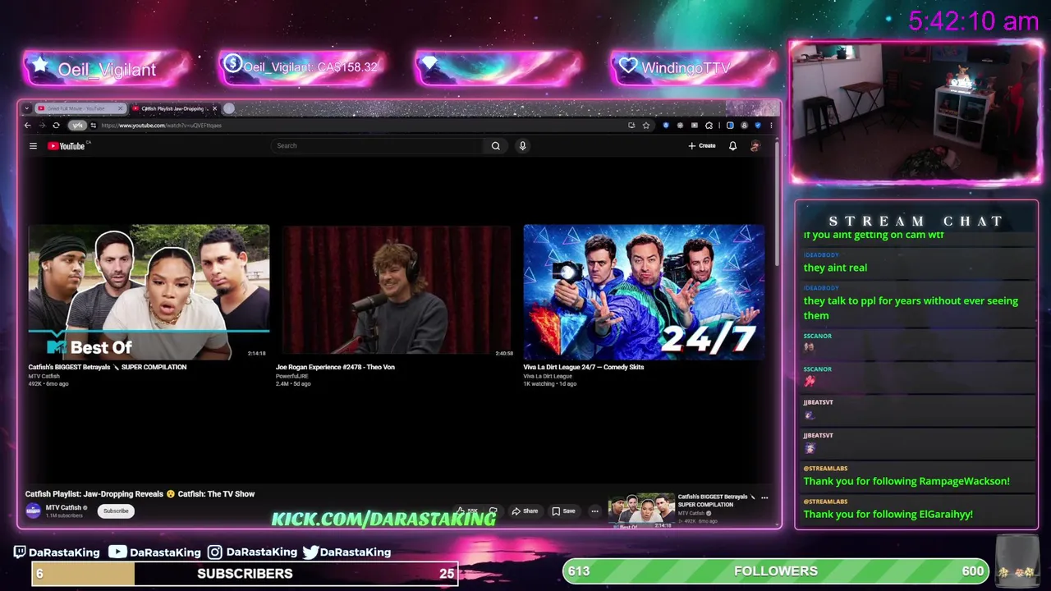Focus the YouTube search field

click(378, 146)
